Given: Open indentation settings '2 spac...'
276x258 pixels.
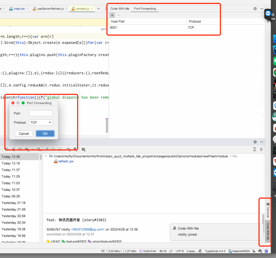Looking at the screenshot, I should tap(192, 251).
